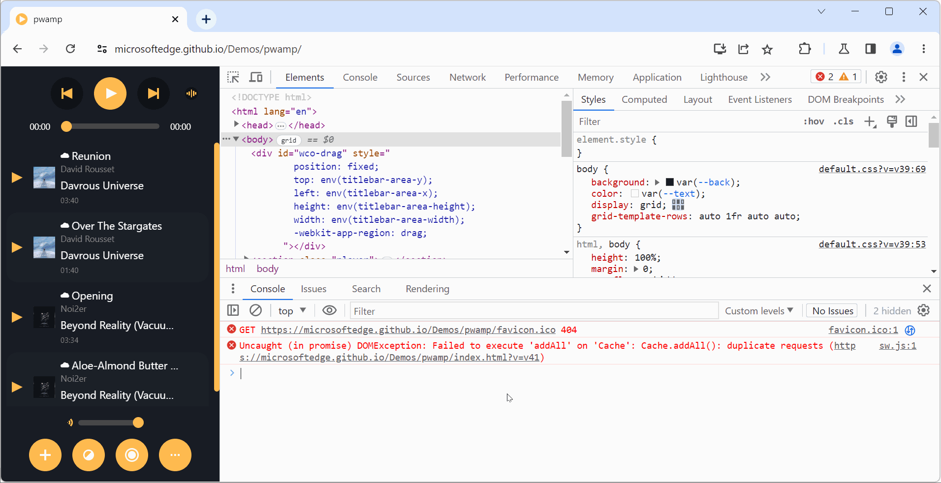Viewport: 941px width, 483px height.
Task: Open the Sources tab
Action: (413, 77)
